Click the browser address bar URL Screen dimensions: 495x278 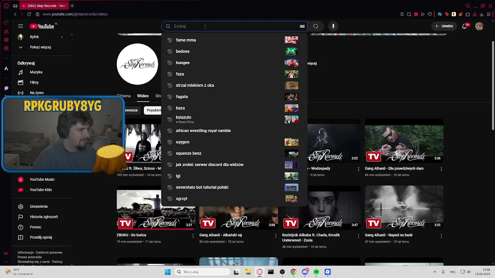point(75,14)
